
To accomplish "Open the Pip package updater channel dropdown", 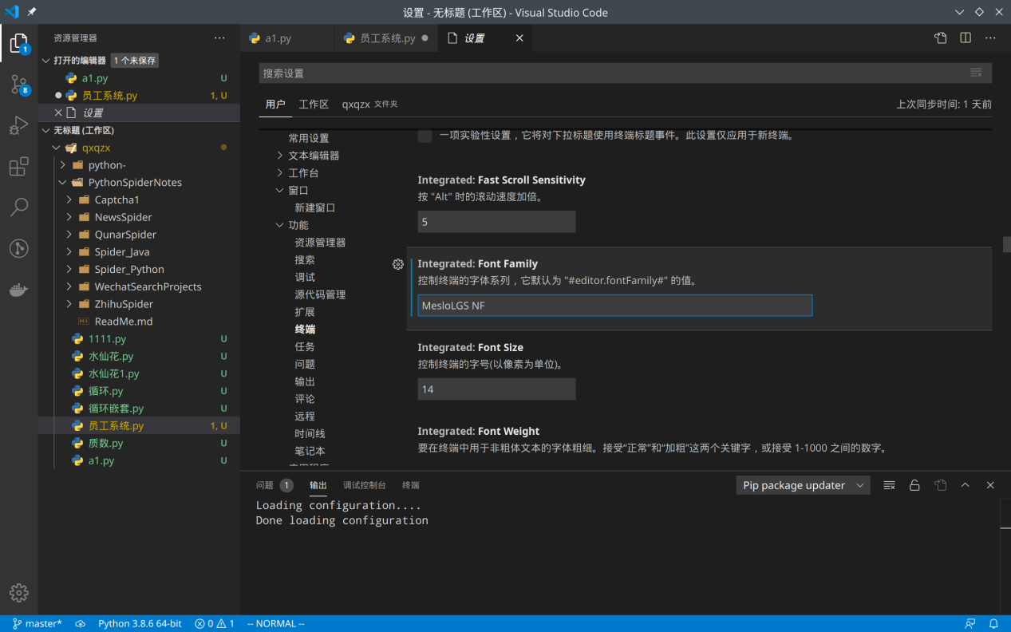I will coord(802,485).
